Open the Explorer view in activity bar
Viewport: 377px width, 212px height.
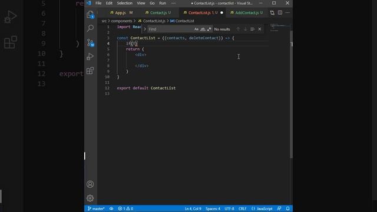(x=90, y=14)
